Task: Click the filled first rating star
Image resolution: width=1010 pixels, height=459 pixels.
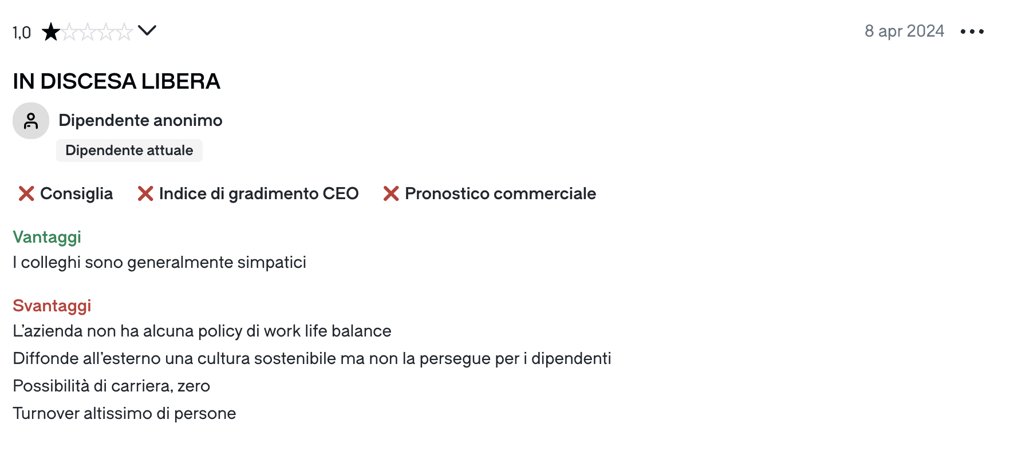Action: [51, 32]
